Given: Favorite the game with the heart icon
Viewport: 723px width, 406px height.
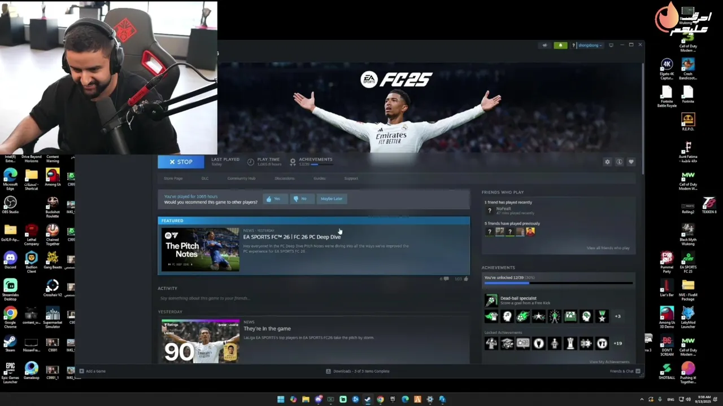Looking at the screenshot, I should click(x=631, y=162).
